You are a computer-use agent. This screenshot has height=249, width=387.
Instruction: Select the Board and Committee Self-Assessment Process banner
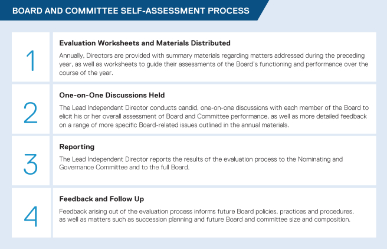[131, 11]
